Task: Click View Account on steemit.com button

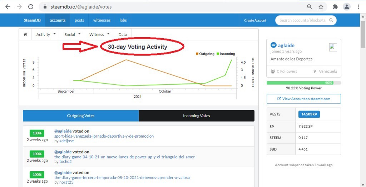Action: click(x=304, y=99)
